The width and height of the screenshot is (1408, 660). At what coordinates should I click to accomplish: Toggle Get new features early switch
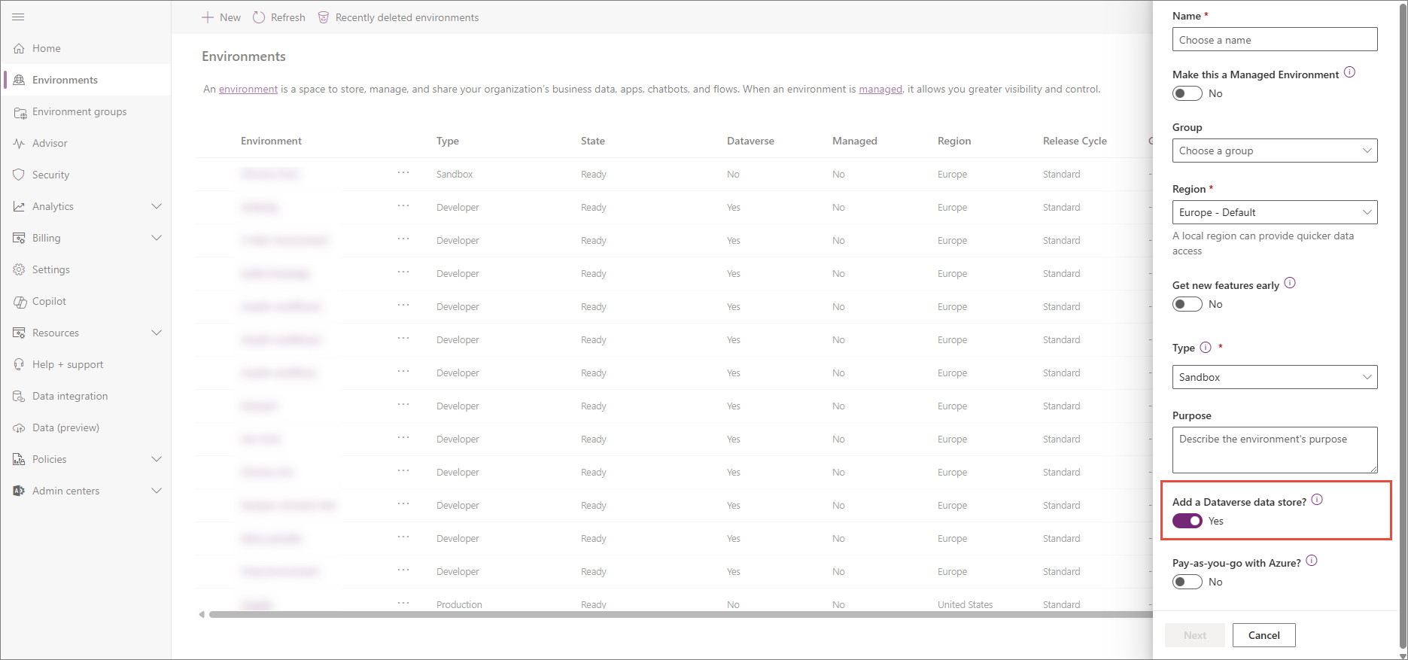[x=1188, y=304]
